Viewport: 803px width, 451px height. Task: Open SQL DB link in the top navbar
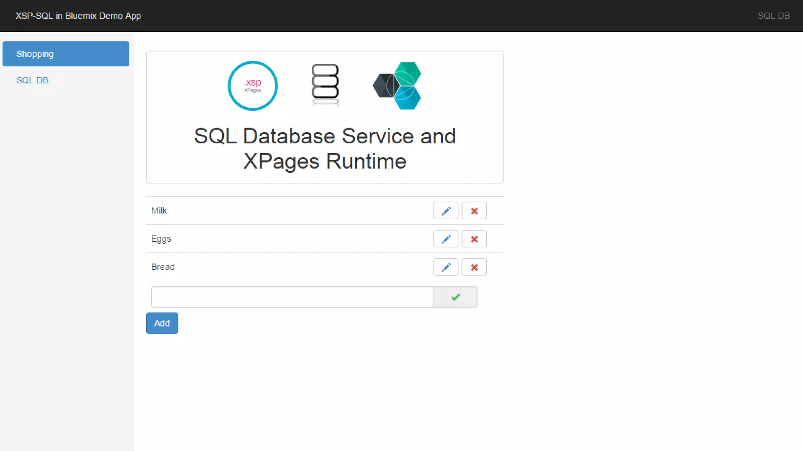pos(773,16)
